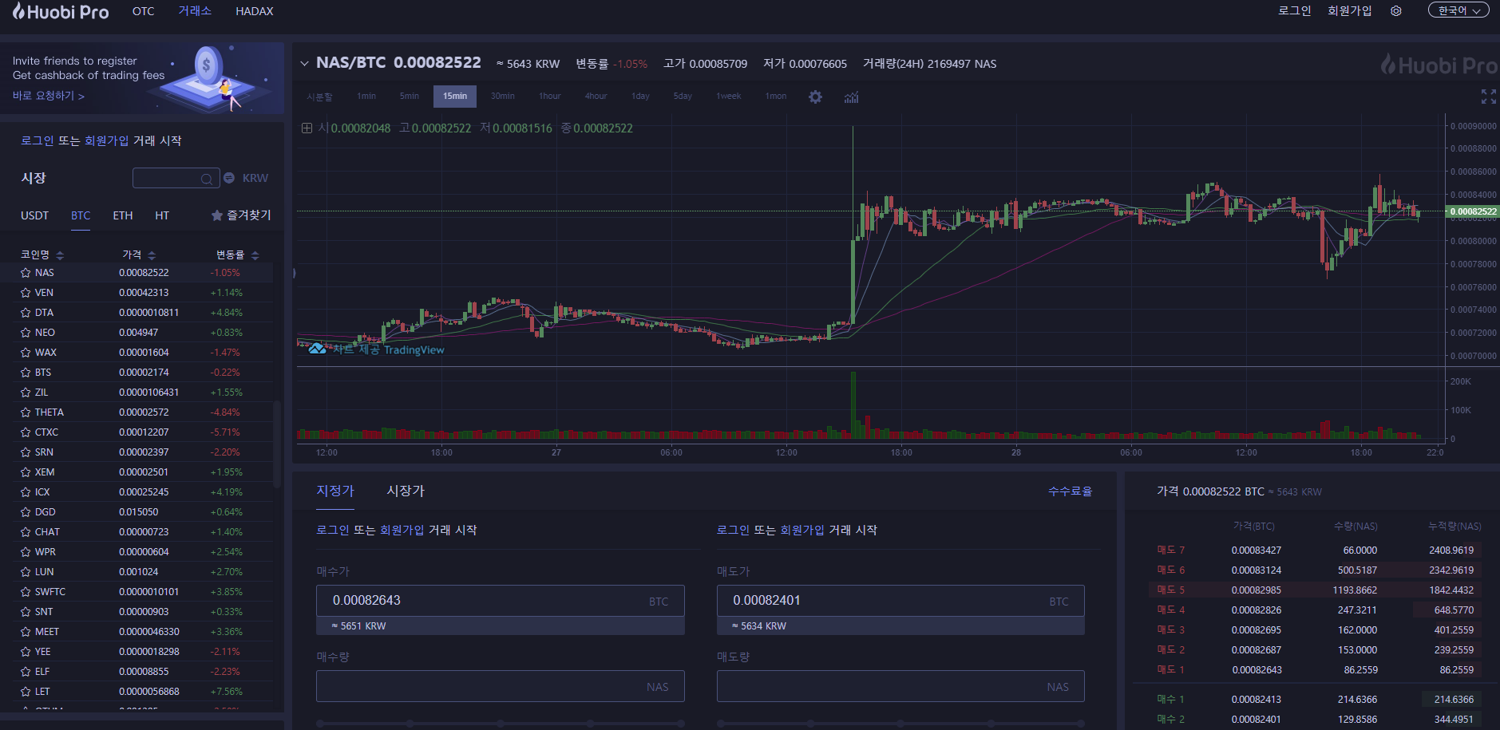The width and height of the screenshot is (1500, 730).
Task: Open 수수료율 fee rate link
Action: point(1070,491)
